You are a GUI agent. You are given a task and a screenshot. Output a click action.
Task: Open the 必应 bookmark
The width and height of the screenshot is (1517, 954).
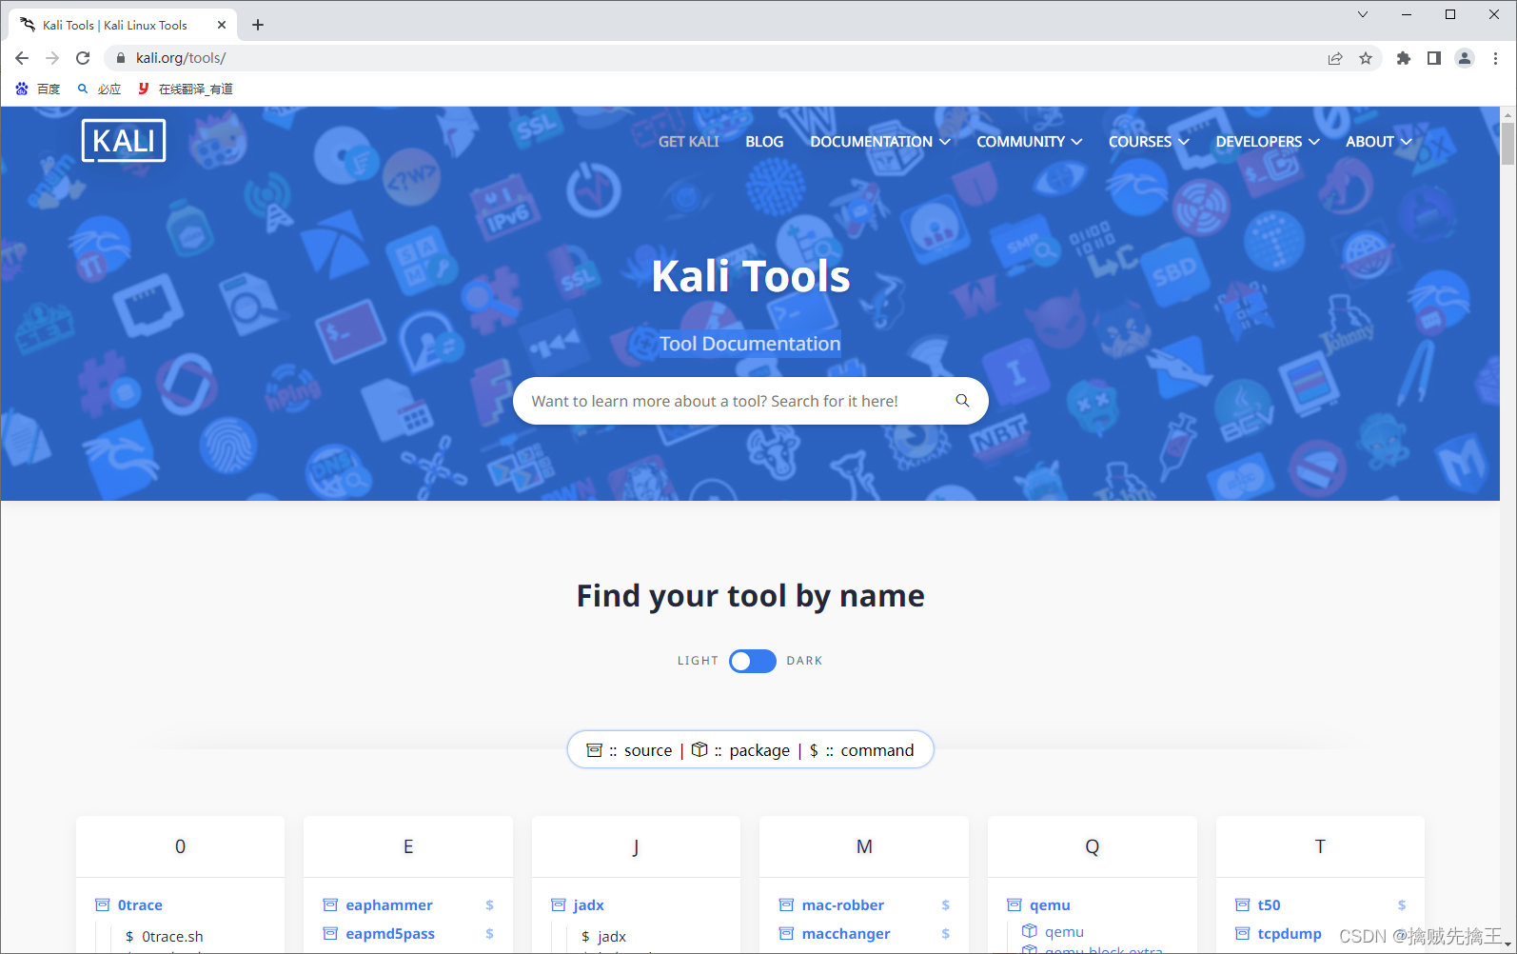pyautogui.click(x=99, y=89)
